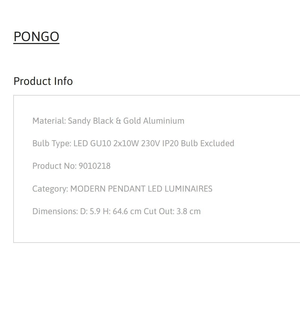Click product number 9010218
The width and height of the screenshot is (300, 319).
(x=95, y=166)
